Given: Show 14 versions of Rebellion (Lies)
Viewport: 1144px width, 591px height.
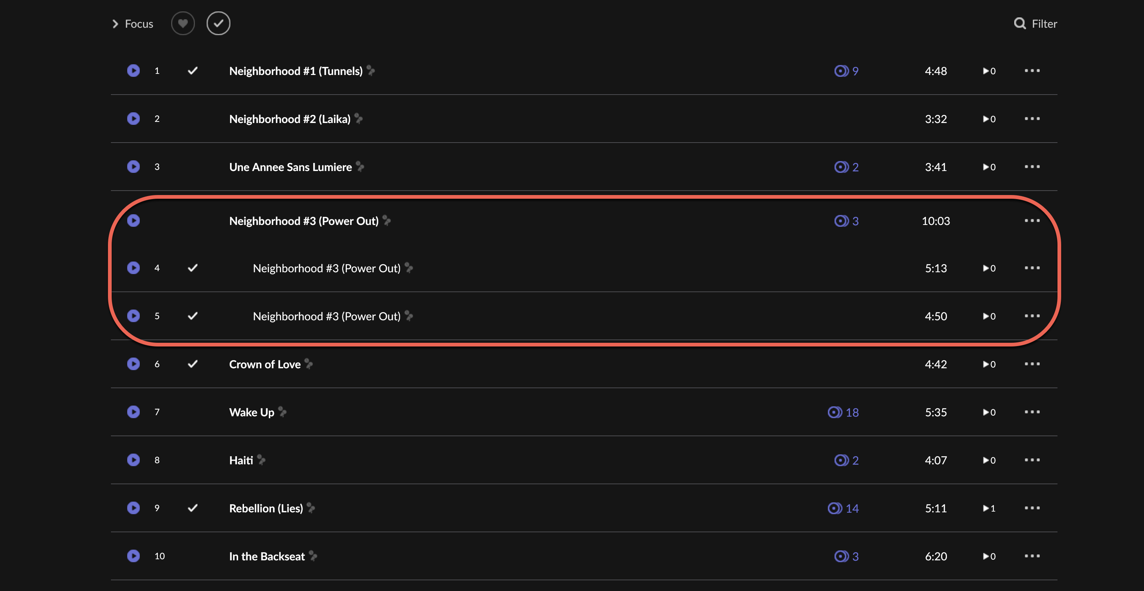Looking at the screenshot, I should pyautogui.click(x=843, y=508).
